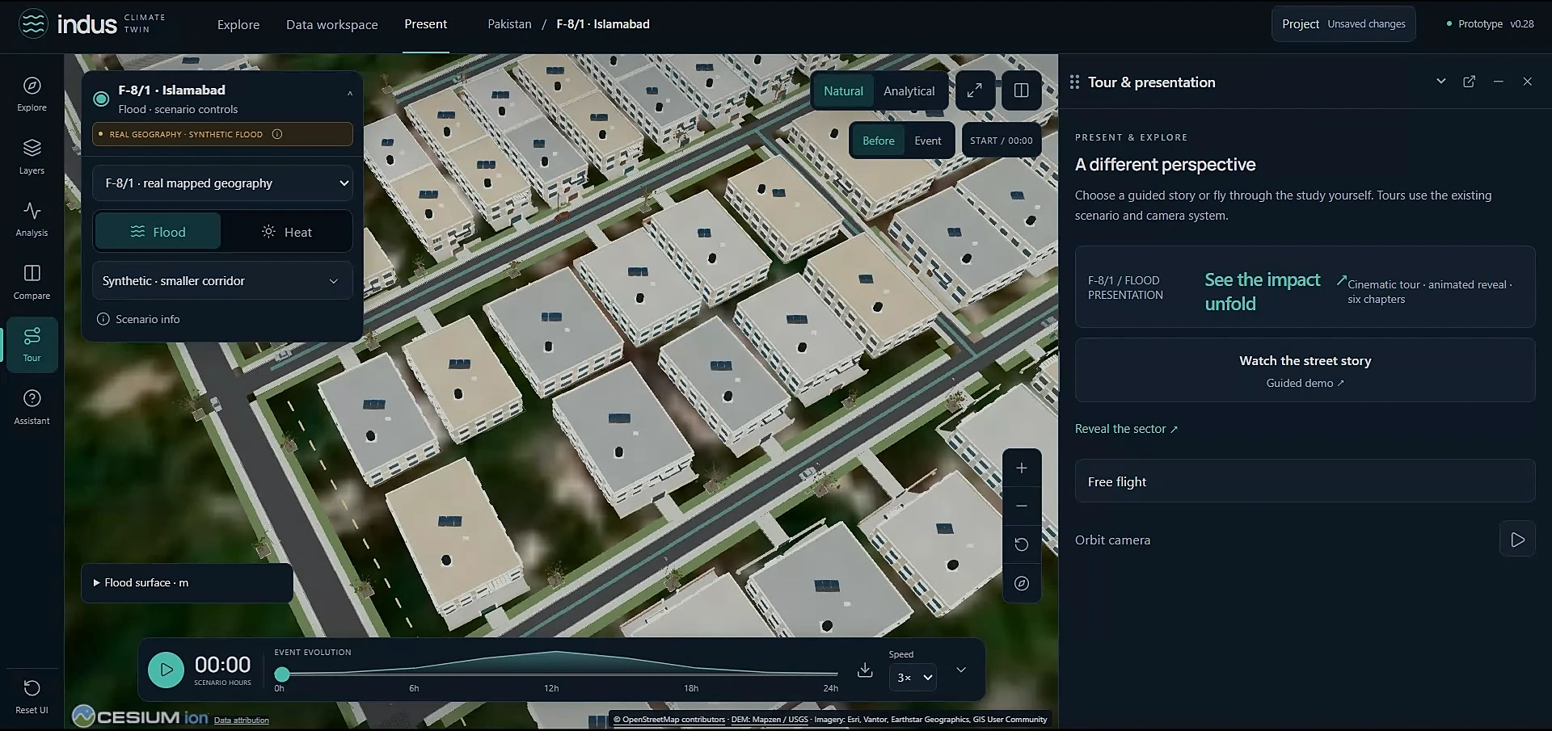
Task: Select the Before state
Action: (x=878, y=141)
